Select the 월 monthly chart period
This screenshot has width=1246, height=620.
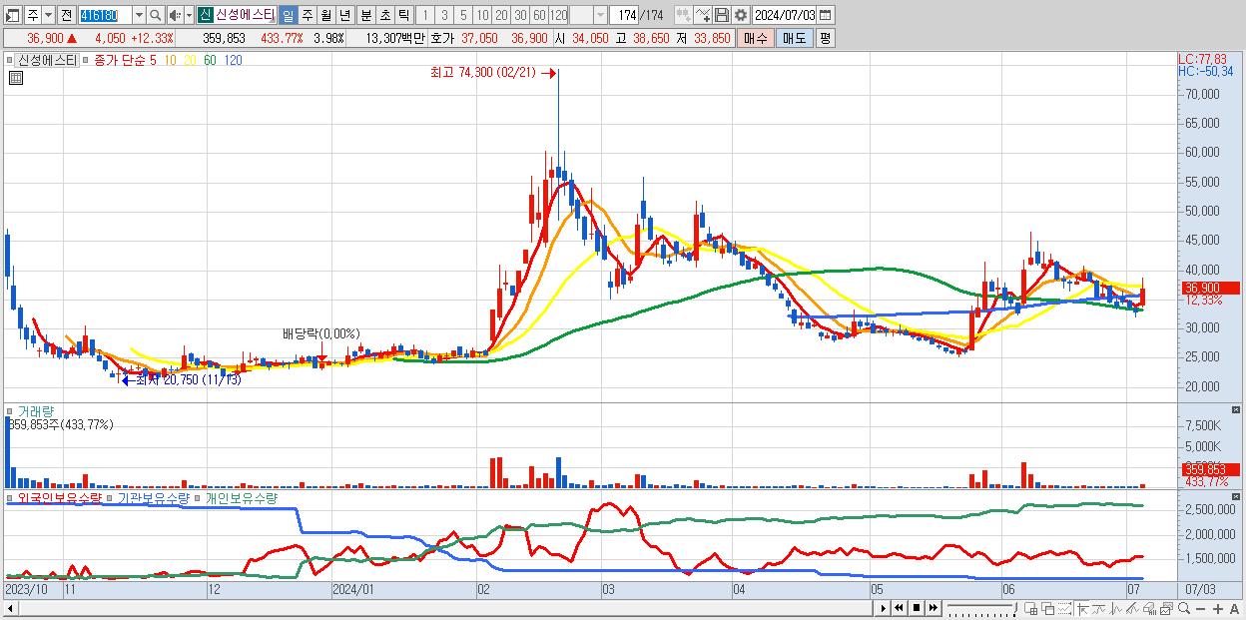[x=325, y=15]
